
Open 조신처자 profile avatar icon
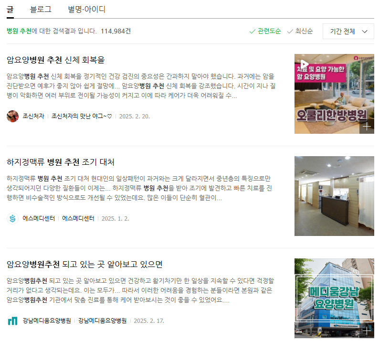click(x=12, y=117)
